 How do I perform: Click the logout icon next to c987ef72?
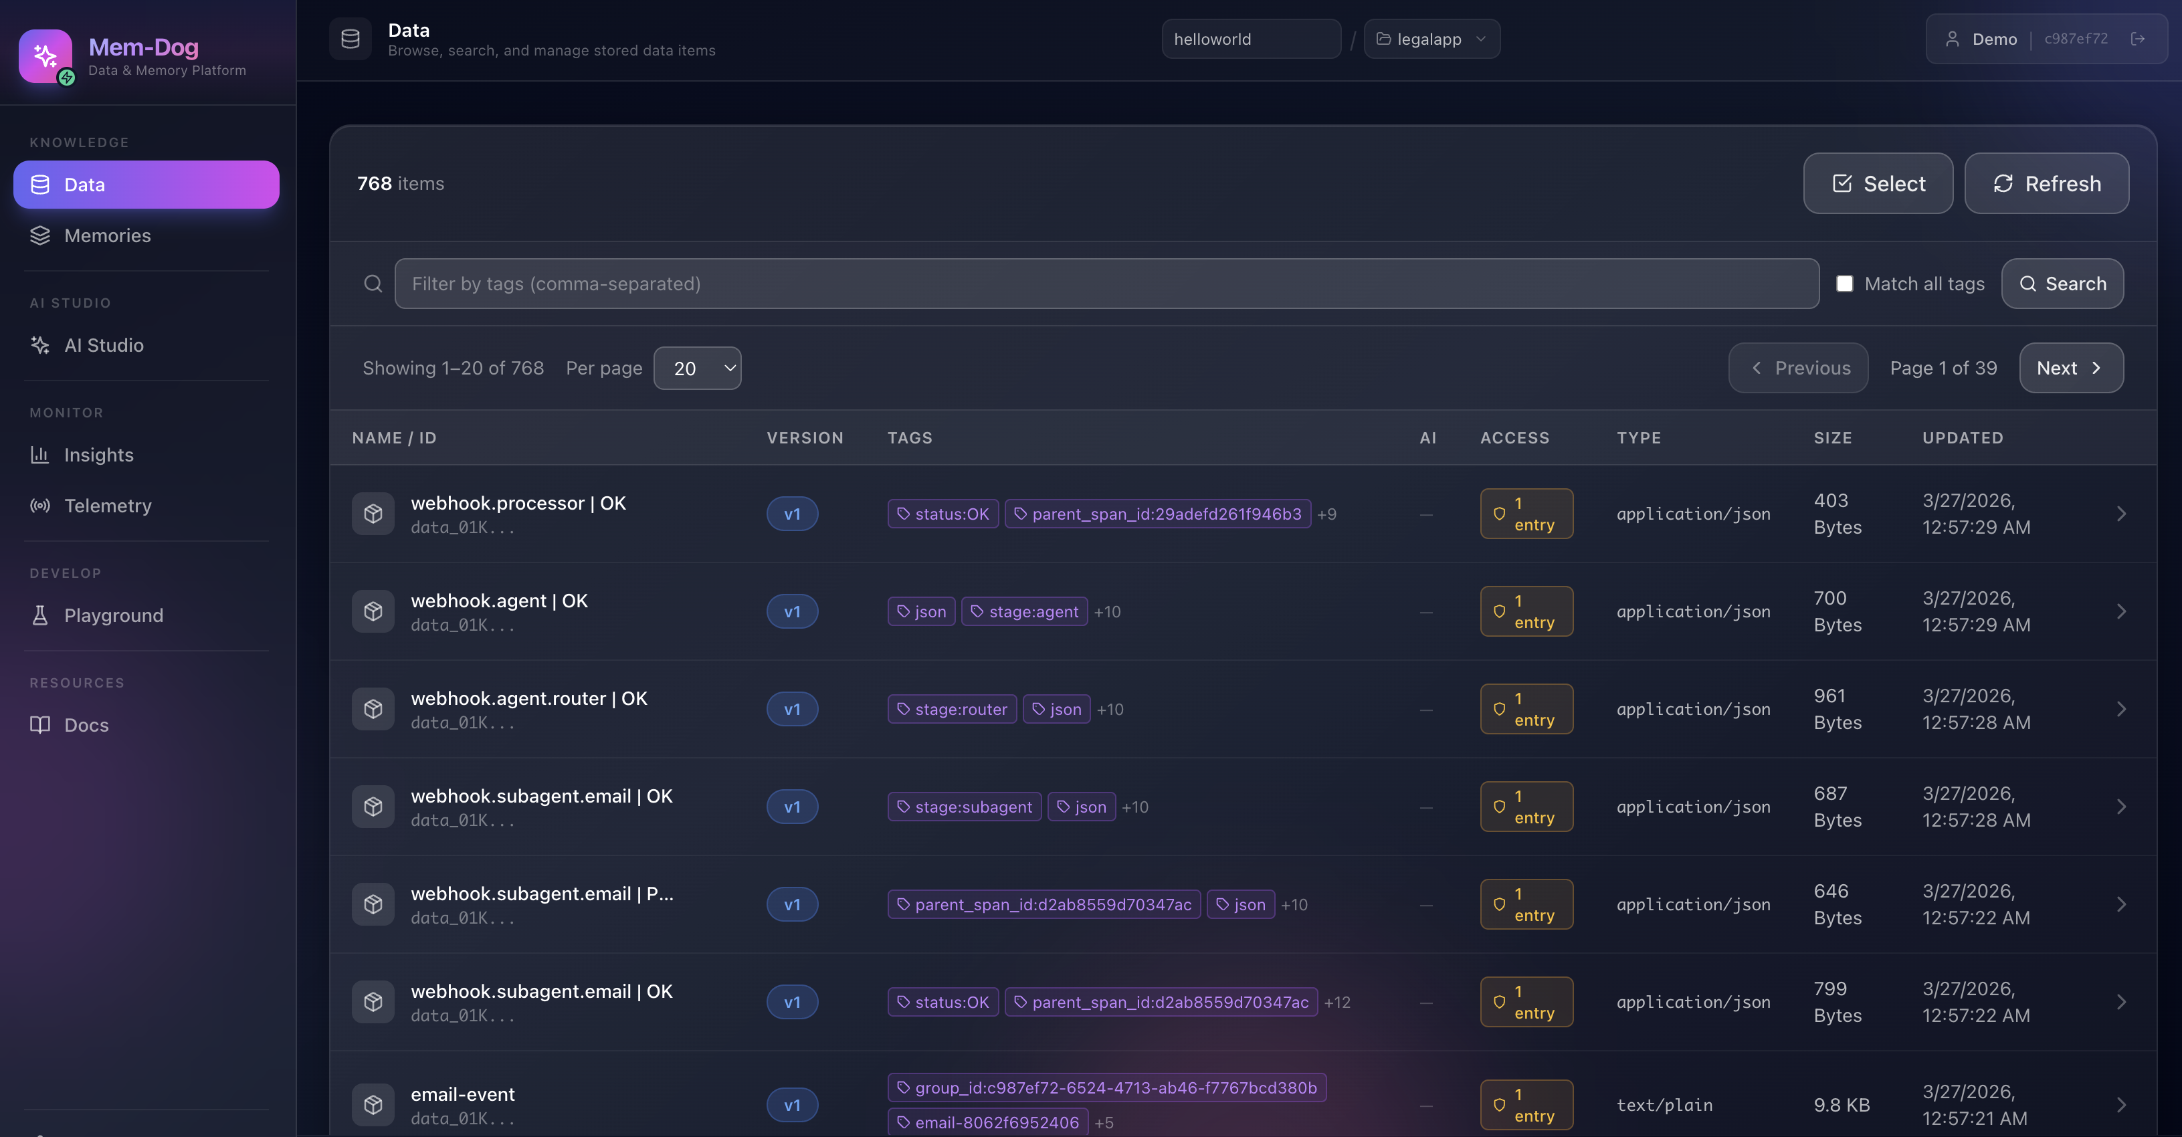point(2138,39)
